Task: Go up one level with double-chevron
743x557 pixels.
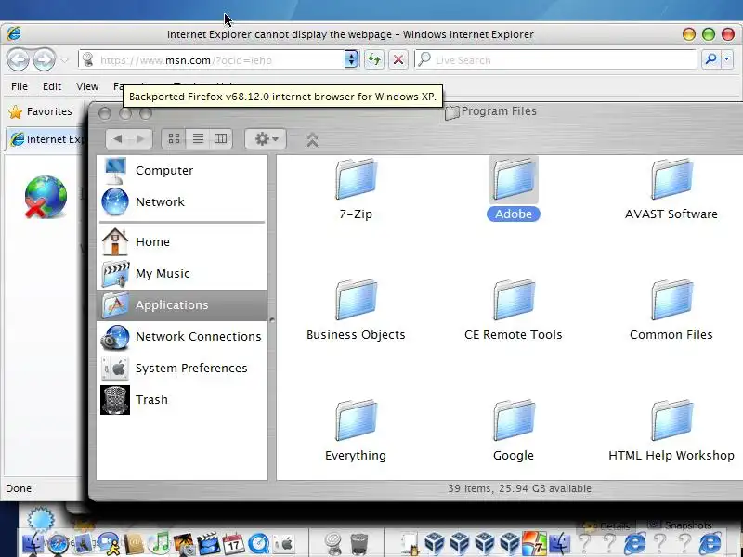Action: [312, 139]
